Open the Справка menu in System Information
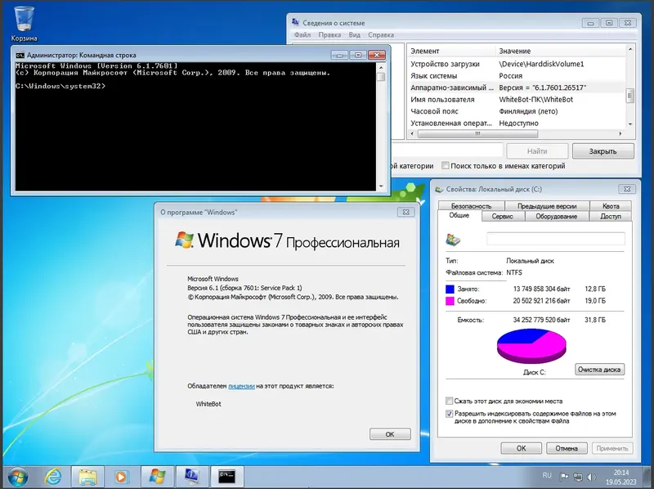654x489 pixels. coord(381,35)
